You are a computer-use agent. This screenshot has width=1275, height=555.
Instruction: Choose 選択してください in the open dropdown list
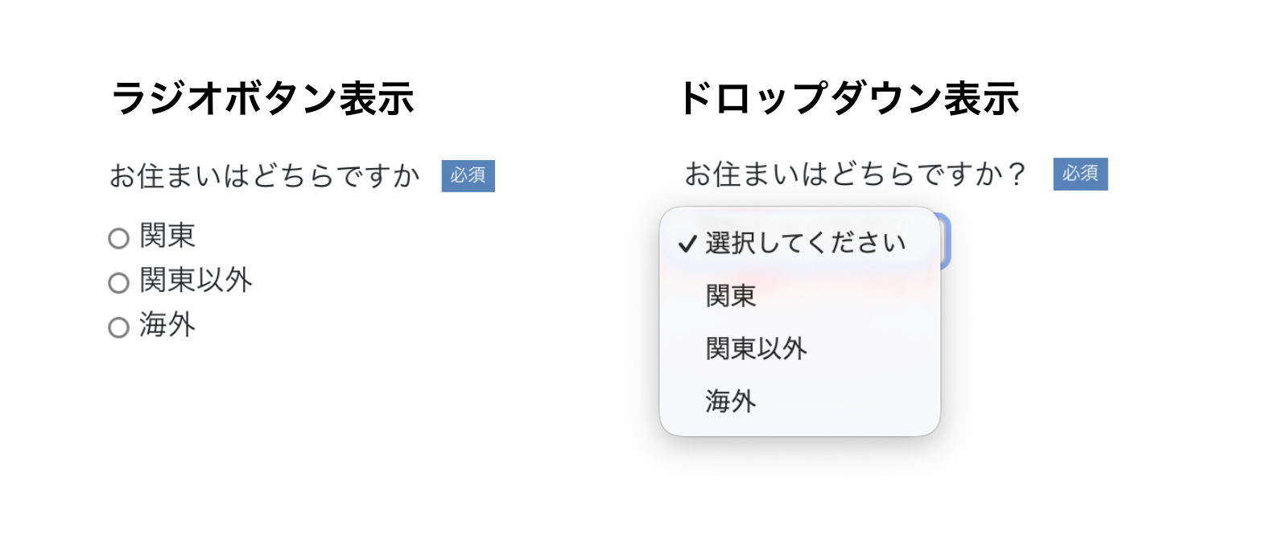[805, 243]
